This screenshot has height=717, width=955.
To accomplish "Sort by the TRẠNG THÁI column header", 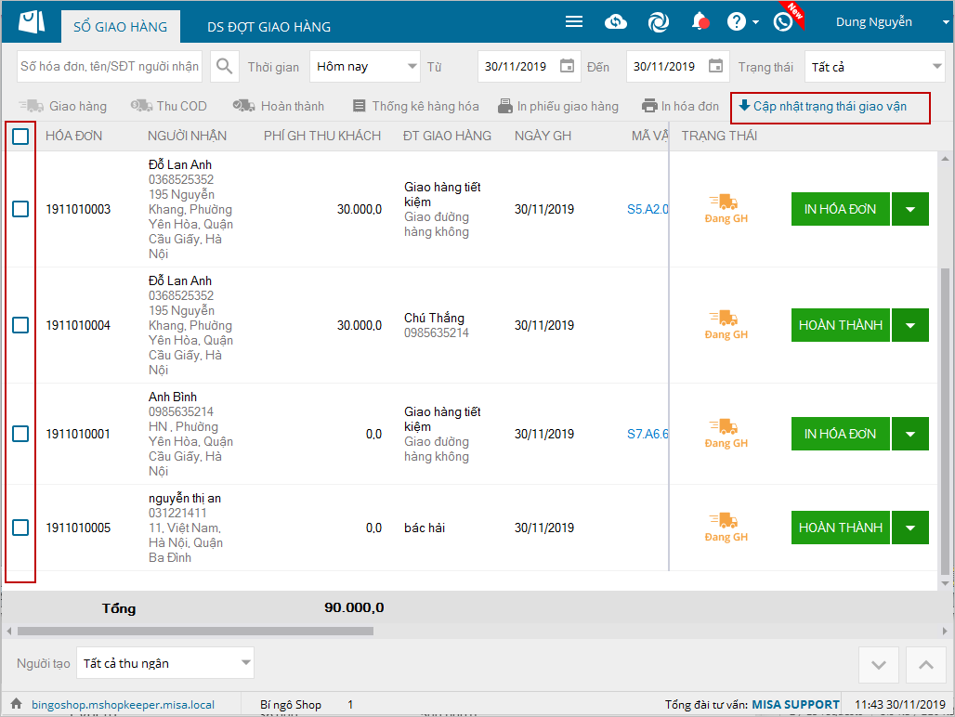I will click(x=719, y=136).
